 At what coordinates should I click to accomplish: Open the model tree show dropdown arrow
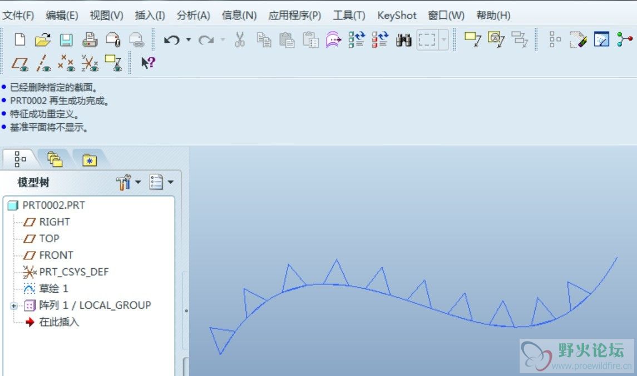171,182
